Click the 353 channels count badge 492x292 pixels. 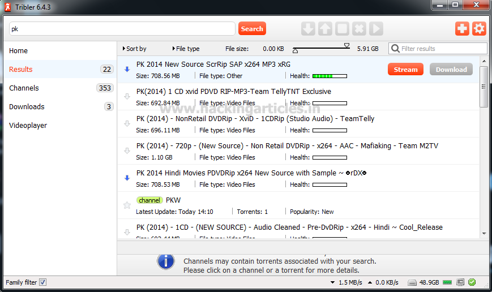coord(105,88)
